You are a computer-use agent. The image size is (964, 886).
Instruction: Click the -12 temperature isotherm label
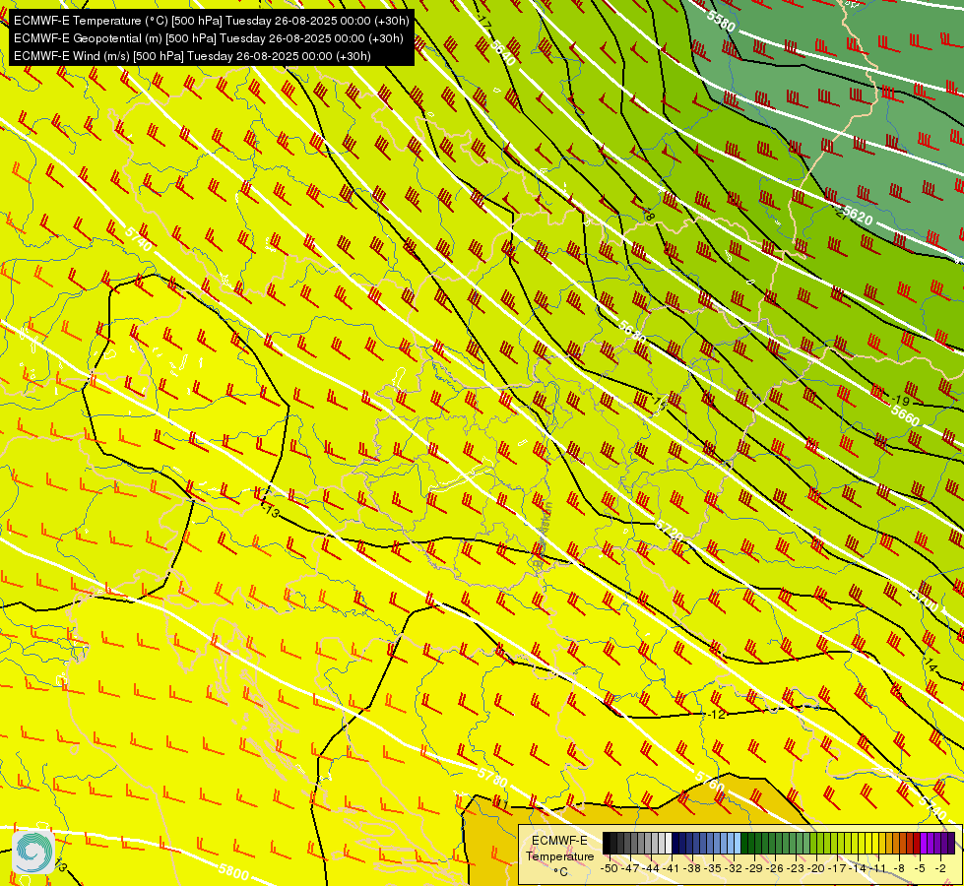click(716, 714)
